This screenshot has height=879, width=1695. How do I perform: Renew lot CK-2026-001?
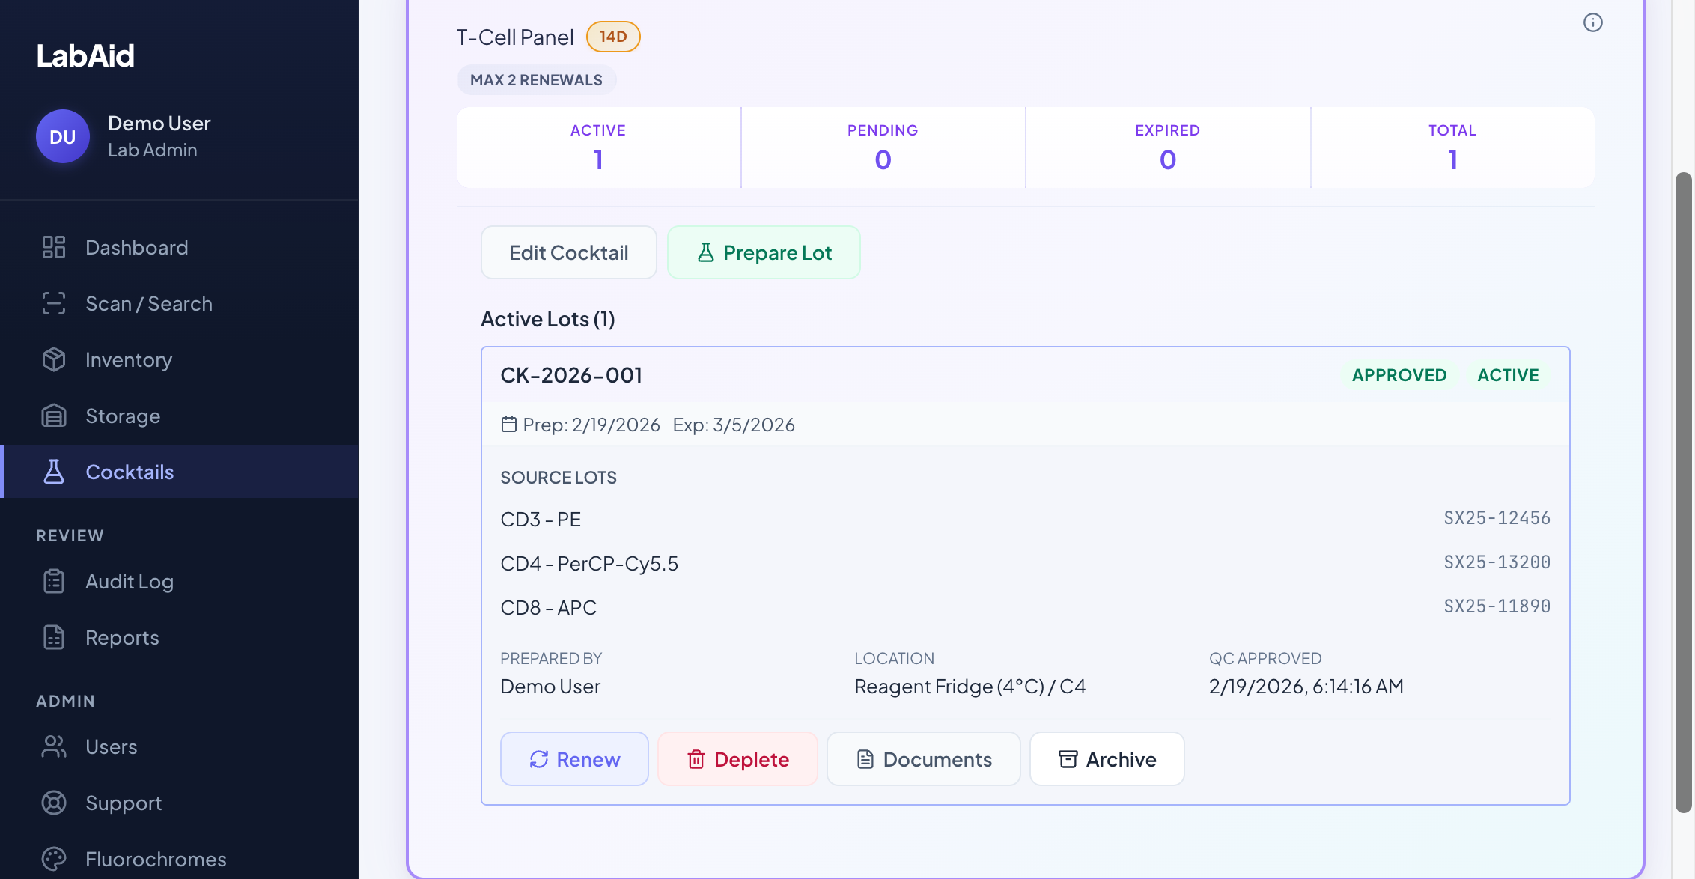pyautogui.click(x=574, y=758)
